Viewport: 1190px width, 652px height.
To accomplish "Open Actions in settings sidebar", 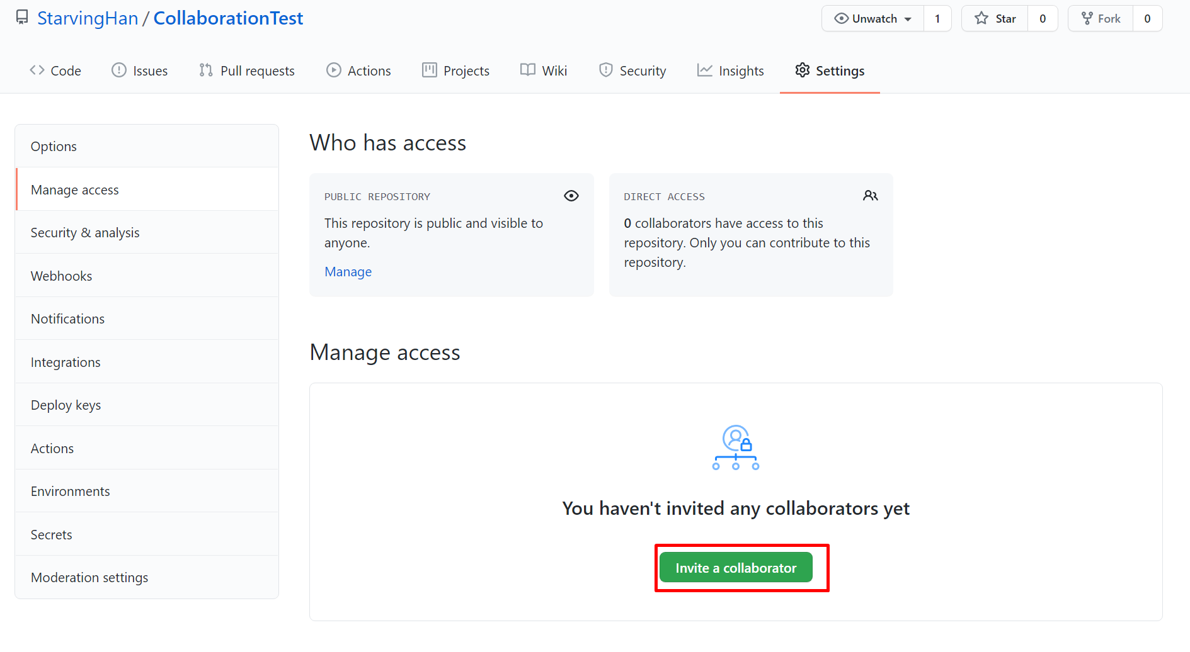I will pyautogui.click(x=147, y=448).
